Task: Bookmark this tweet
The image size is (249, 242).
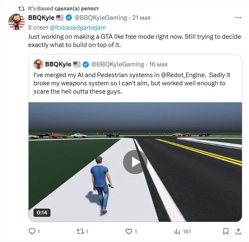Action: pyautogui.click(x=225, y=231)
